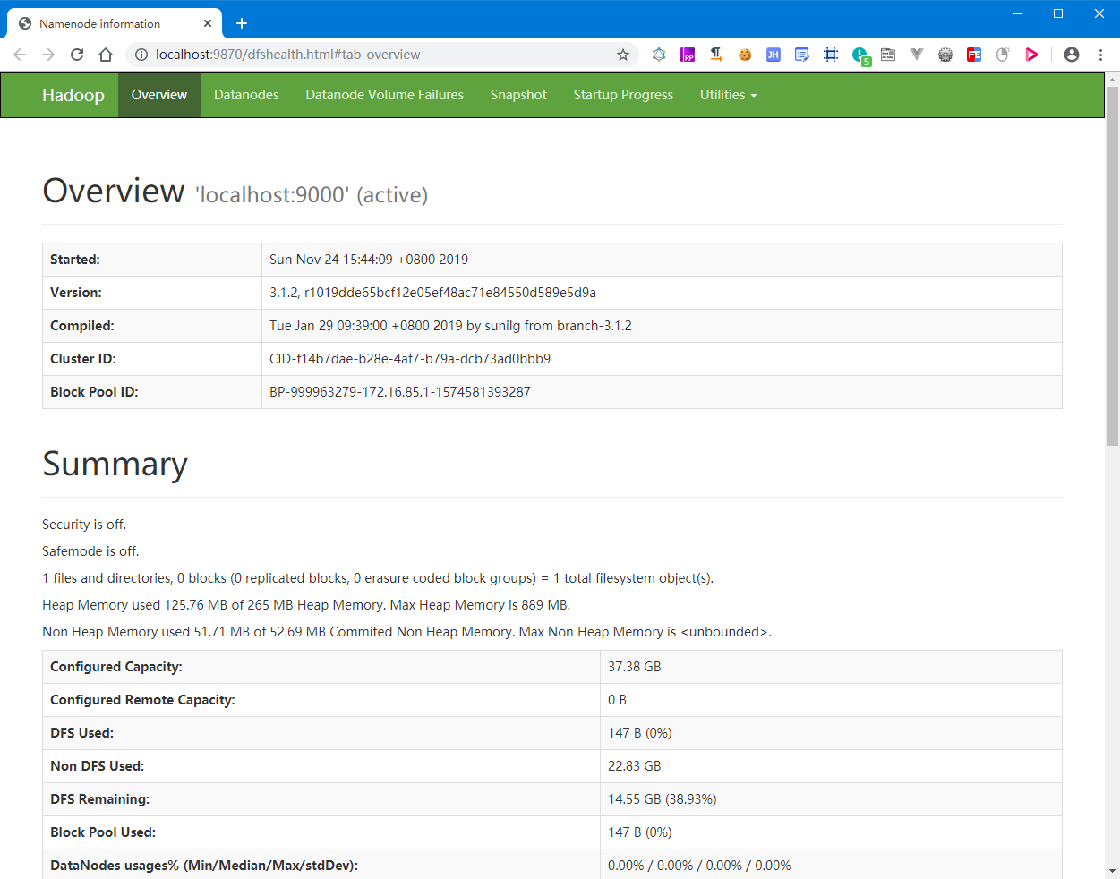Click the Heap Memory used line
This screenshot has height=879, width=1120.
[x=306, y=605]
